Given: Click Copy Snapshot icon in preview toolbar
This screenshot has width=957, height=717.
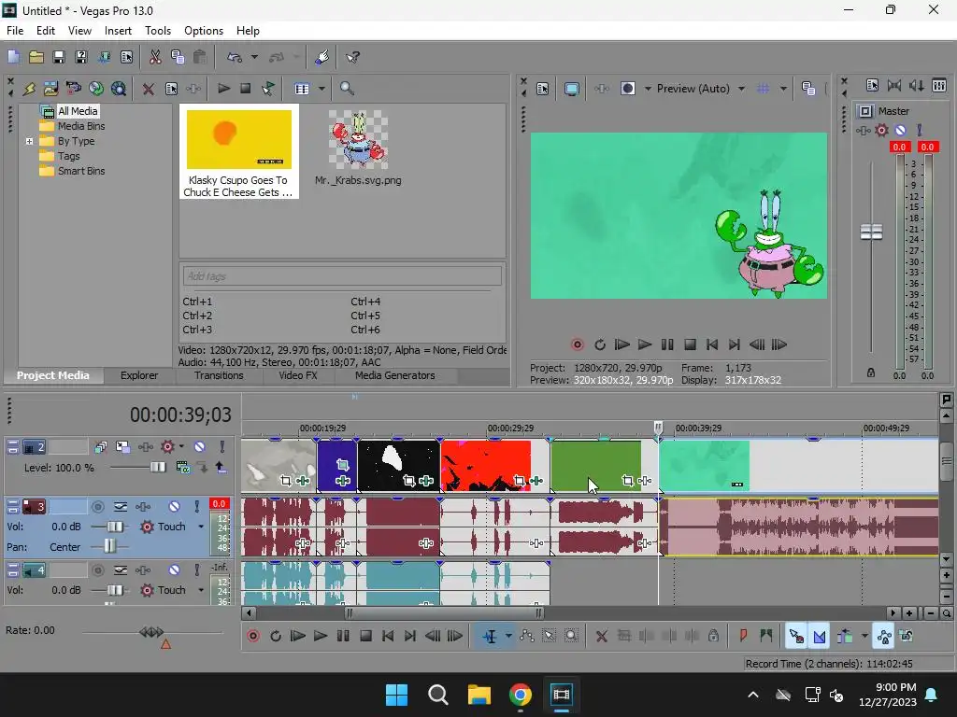Looking at the screenshot, I should coord(808,89).
